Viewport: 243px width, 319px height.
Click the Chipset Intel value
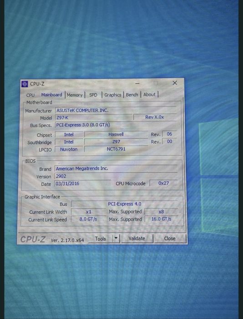[x=69, y=135]
